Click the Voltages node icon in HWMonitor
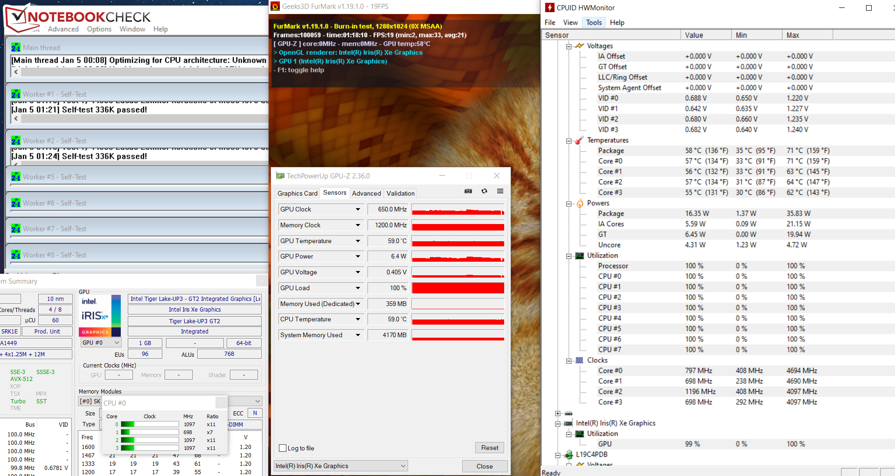The image size is (895, 476). click(580, 46)
